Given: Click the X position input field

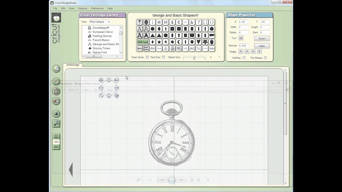Looking at the screenshot, I should coord(243,22).
